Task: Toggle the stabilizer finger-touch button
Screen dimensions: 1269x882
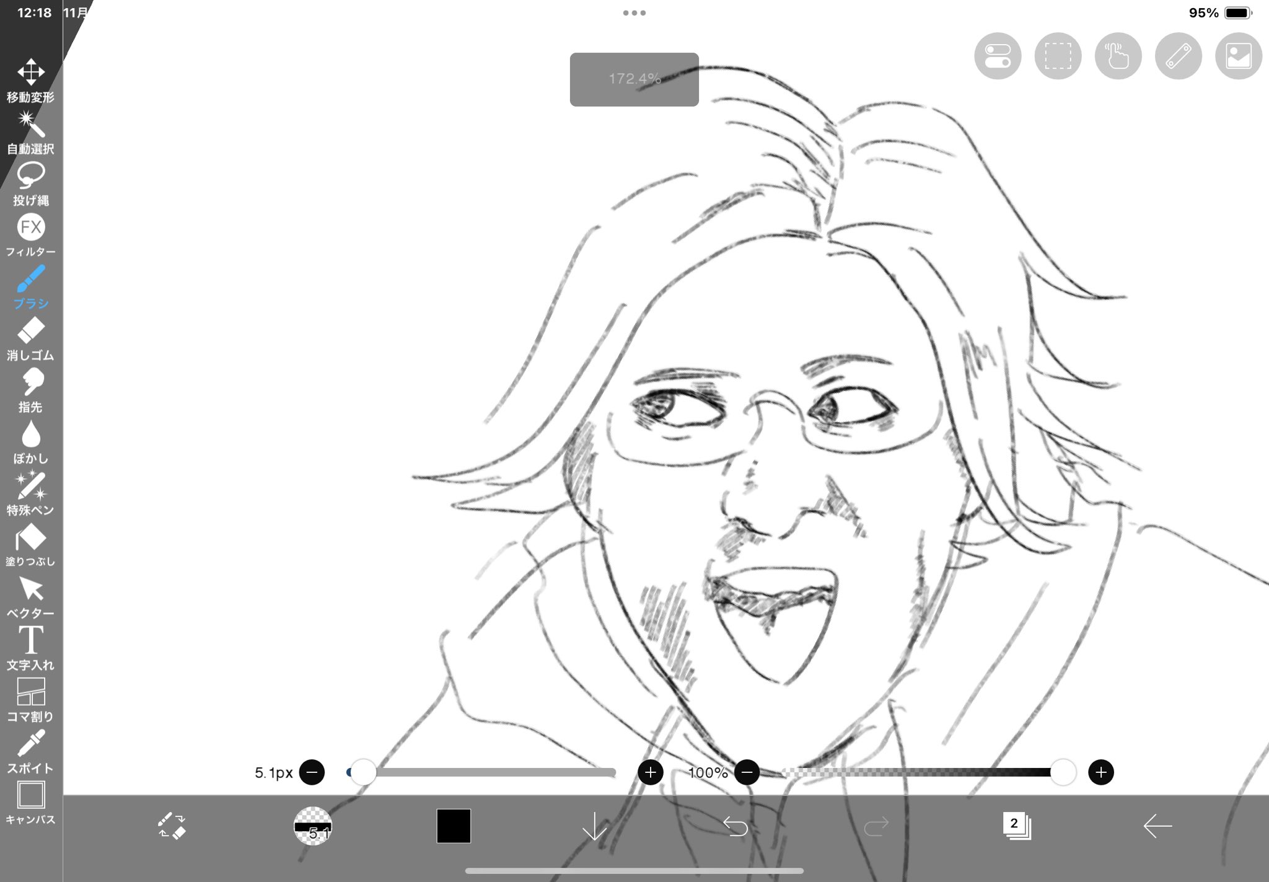Action: pos(1118,56)
